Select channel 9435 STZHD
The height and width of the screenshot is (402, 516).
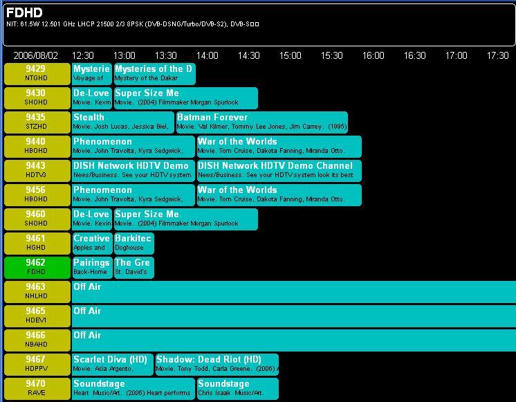tap(37, 122)
